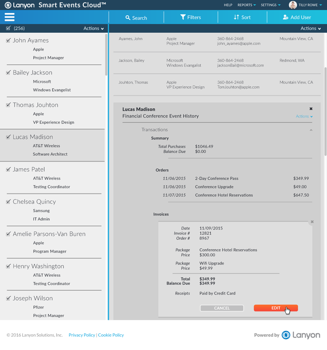Click jacksonBail@microsoft.com email
This screenshot has width=327, height=350.
[x=240, y=65]
